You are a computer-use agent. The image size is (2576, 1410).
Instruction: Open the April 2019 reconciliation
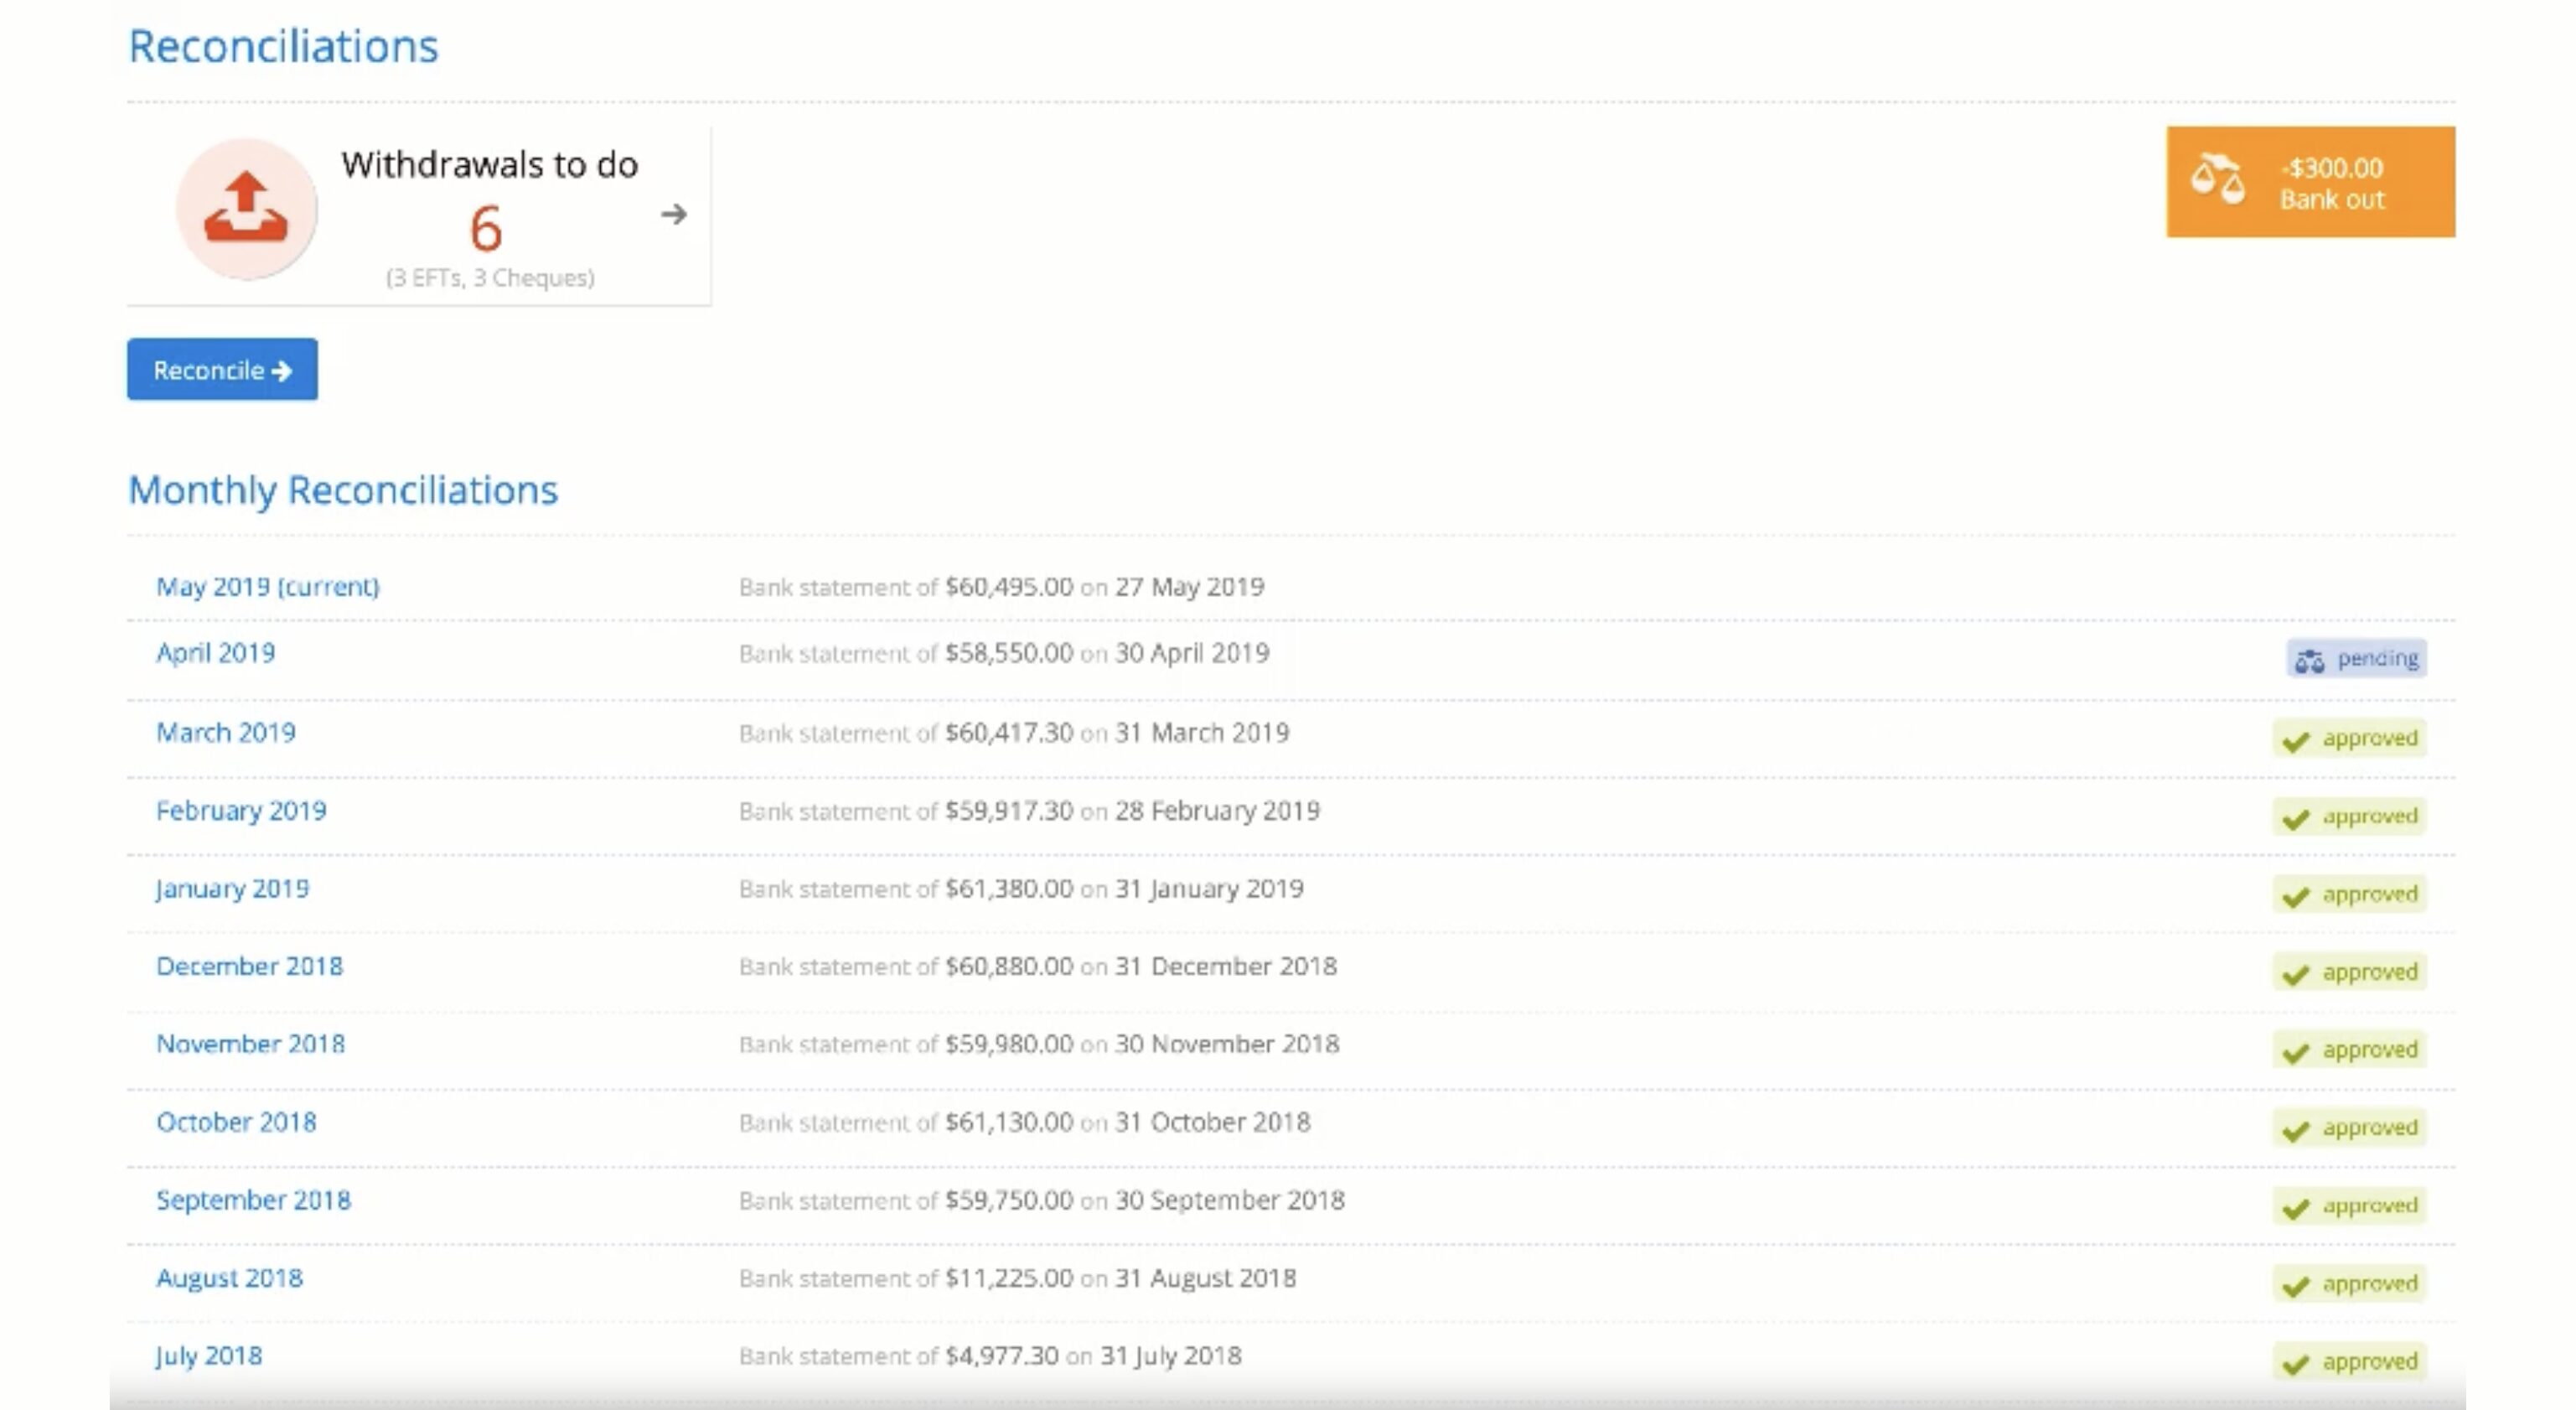click(x=215, y=653)
